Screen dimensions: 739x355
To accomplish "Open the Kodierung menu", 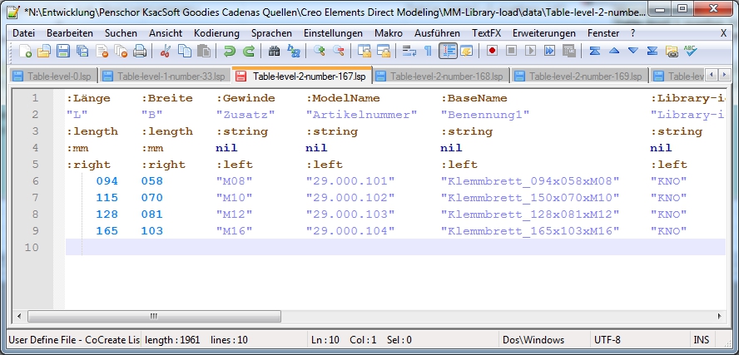I will [216, 32].
